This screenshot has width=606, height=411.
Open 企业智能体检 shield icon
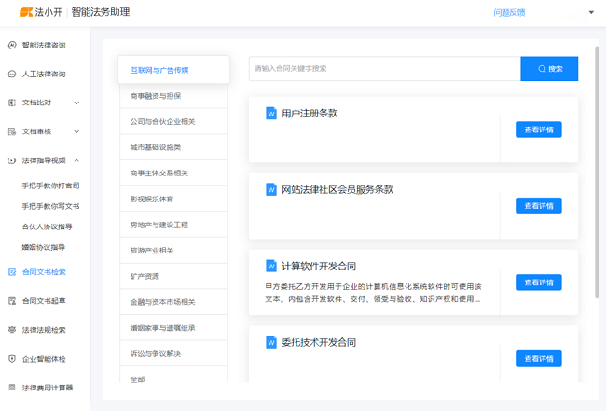point(12,359)
